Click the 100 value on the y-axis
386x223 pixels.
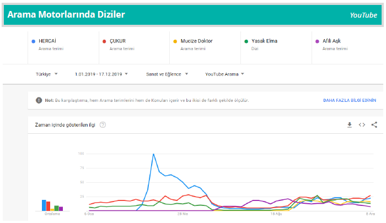coord(81,154)
